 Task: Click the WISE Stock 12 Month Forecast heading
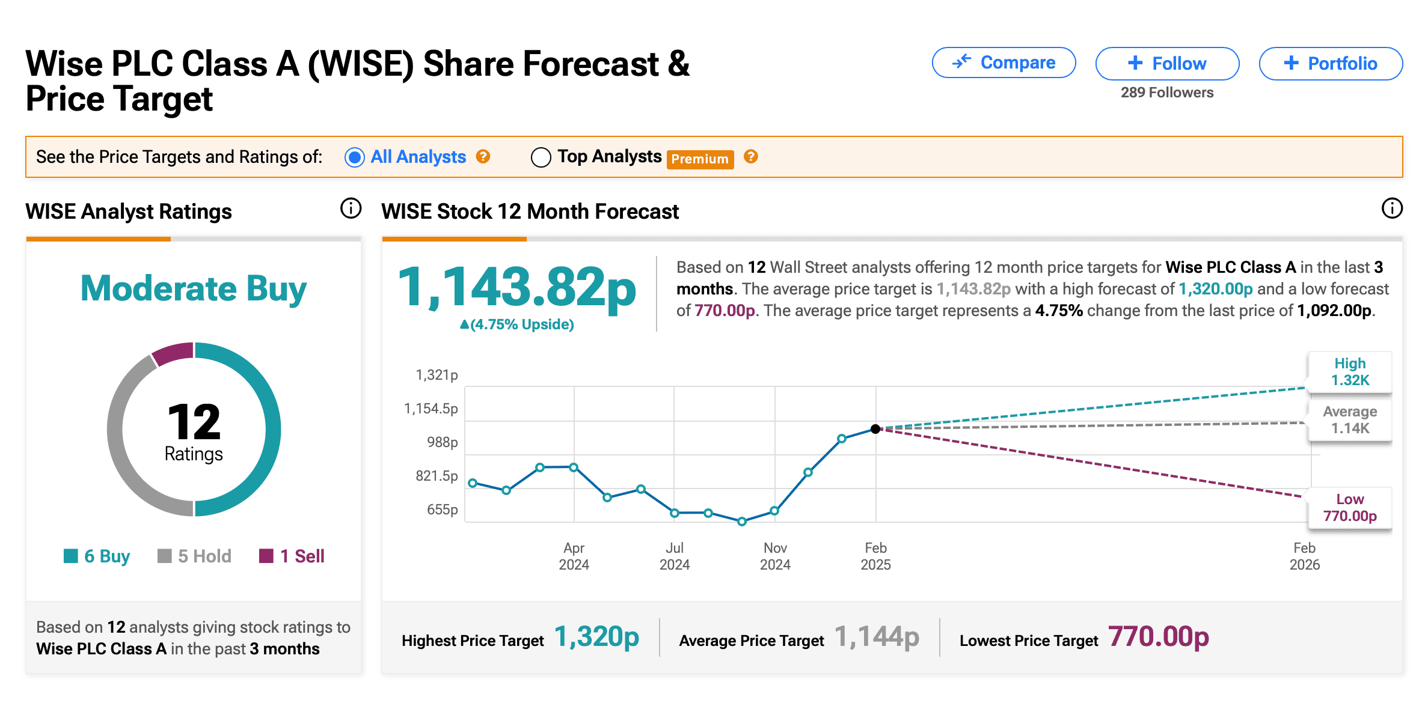point(530,212)
